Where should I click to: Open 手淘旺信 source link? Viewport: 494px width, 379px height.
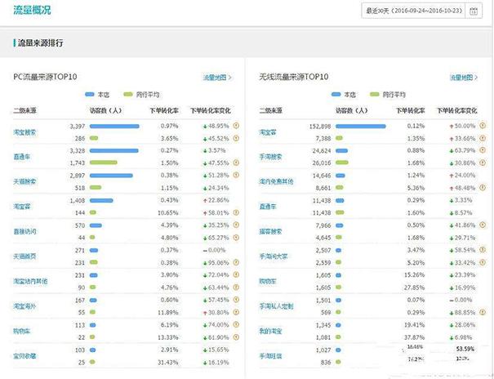270,356
